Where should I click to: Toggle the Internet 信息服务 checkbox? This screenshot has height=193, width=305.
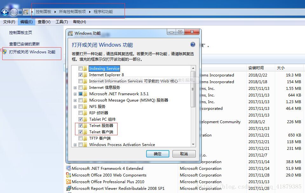[80, 88]
